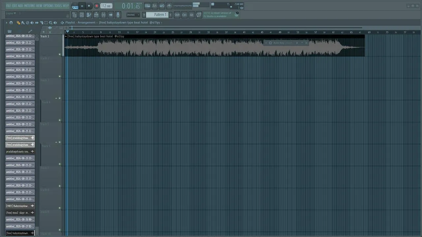The image size is (422, 237).
Task: Click the microphone recording icon
Action: click(118, 15)
